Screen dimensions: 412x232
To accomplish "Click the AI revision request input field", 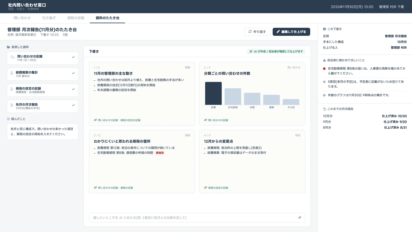I will [x=197, y=218].
